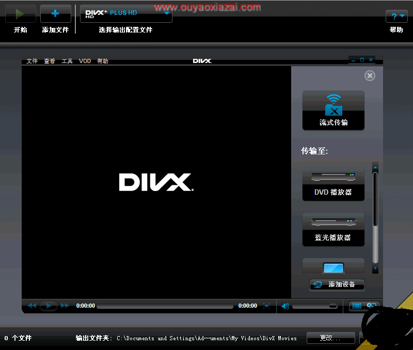Click the 选择输出配置文件 label

click(125, 30)
